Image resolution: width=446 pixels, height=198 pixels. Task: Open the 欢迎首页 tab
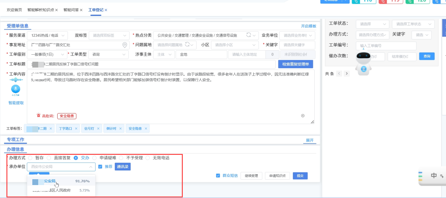point(14,10)
